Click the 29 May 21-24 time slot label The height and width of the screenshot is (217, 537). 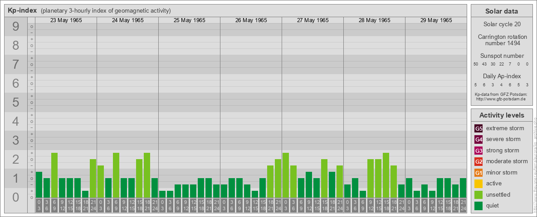[x=463, y=206]
